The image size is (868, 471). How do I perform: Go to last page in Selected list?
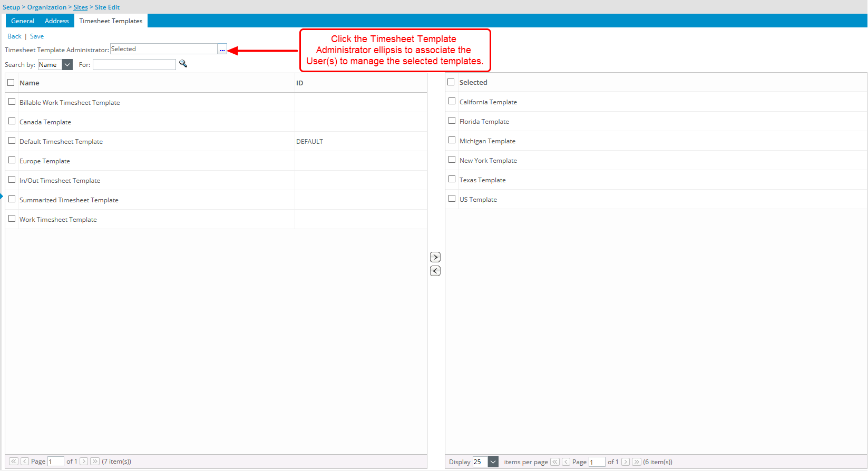(x=637, y=462)
